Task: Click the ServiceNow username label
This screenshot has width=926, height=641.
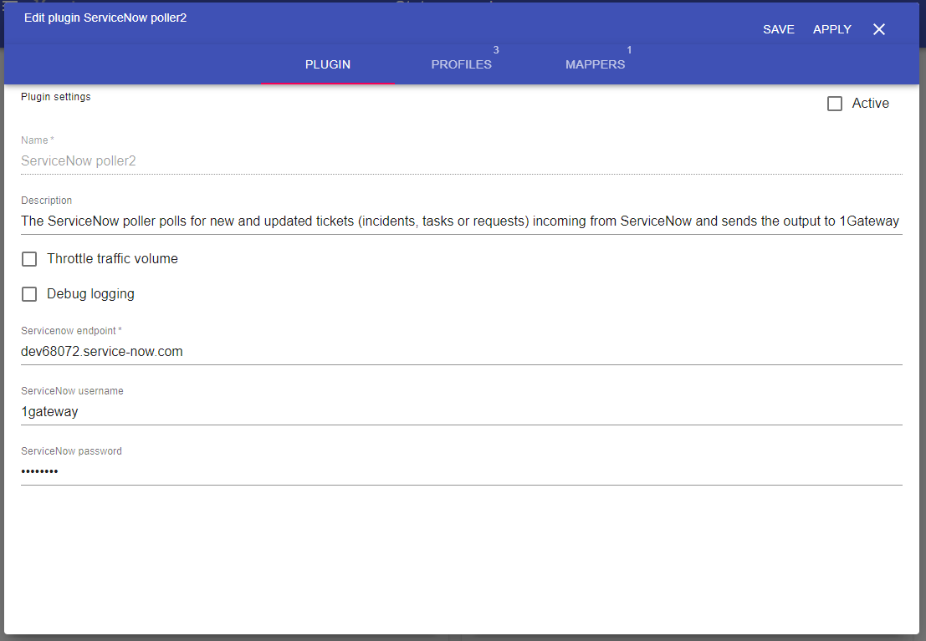Action: click(72, 391)
